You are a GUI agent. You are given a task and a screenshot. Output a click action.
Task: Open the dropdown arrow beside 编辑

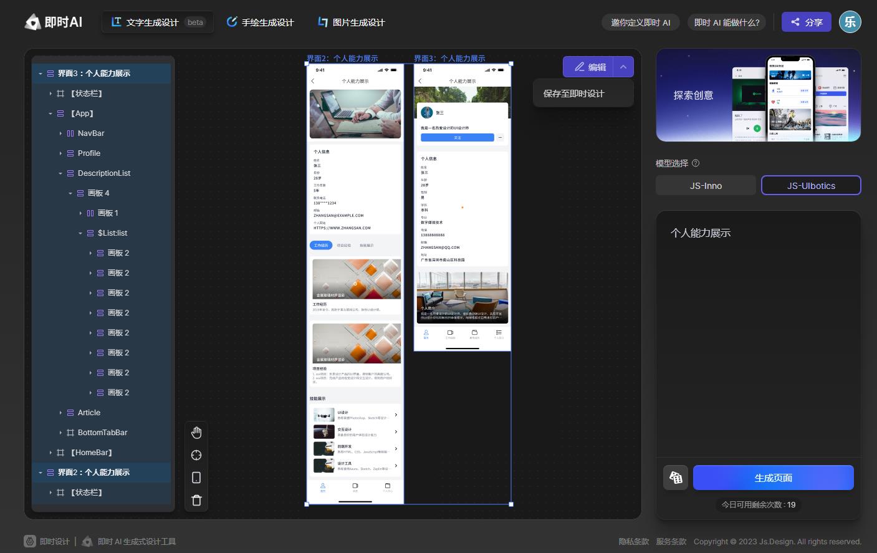[x=623, y=67]
